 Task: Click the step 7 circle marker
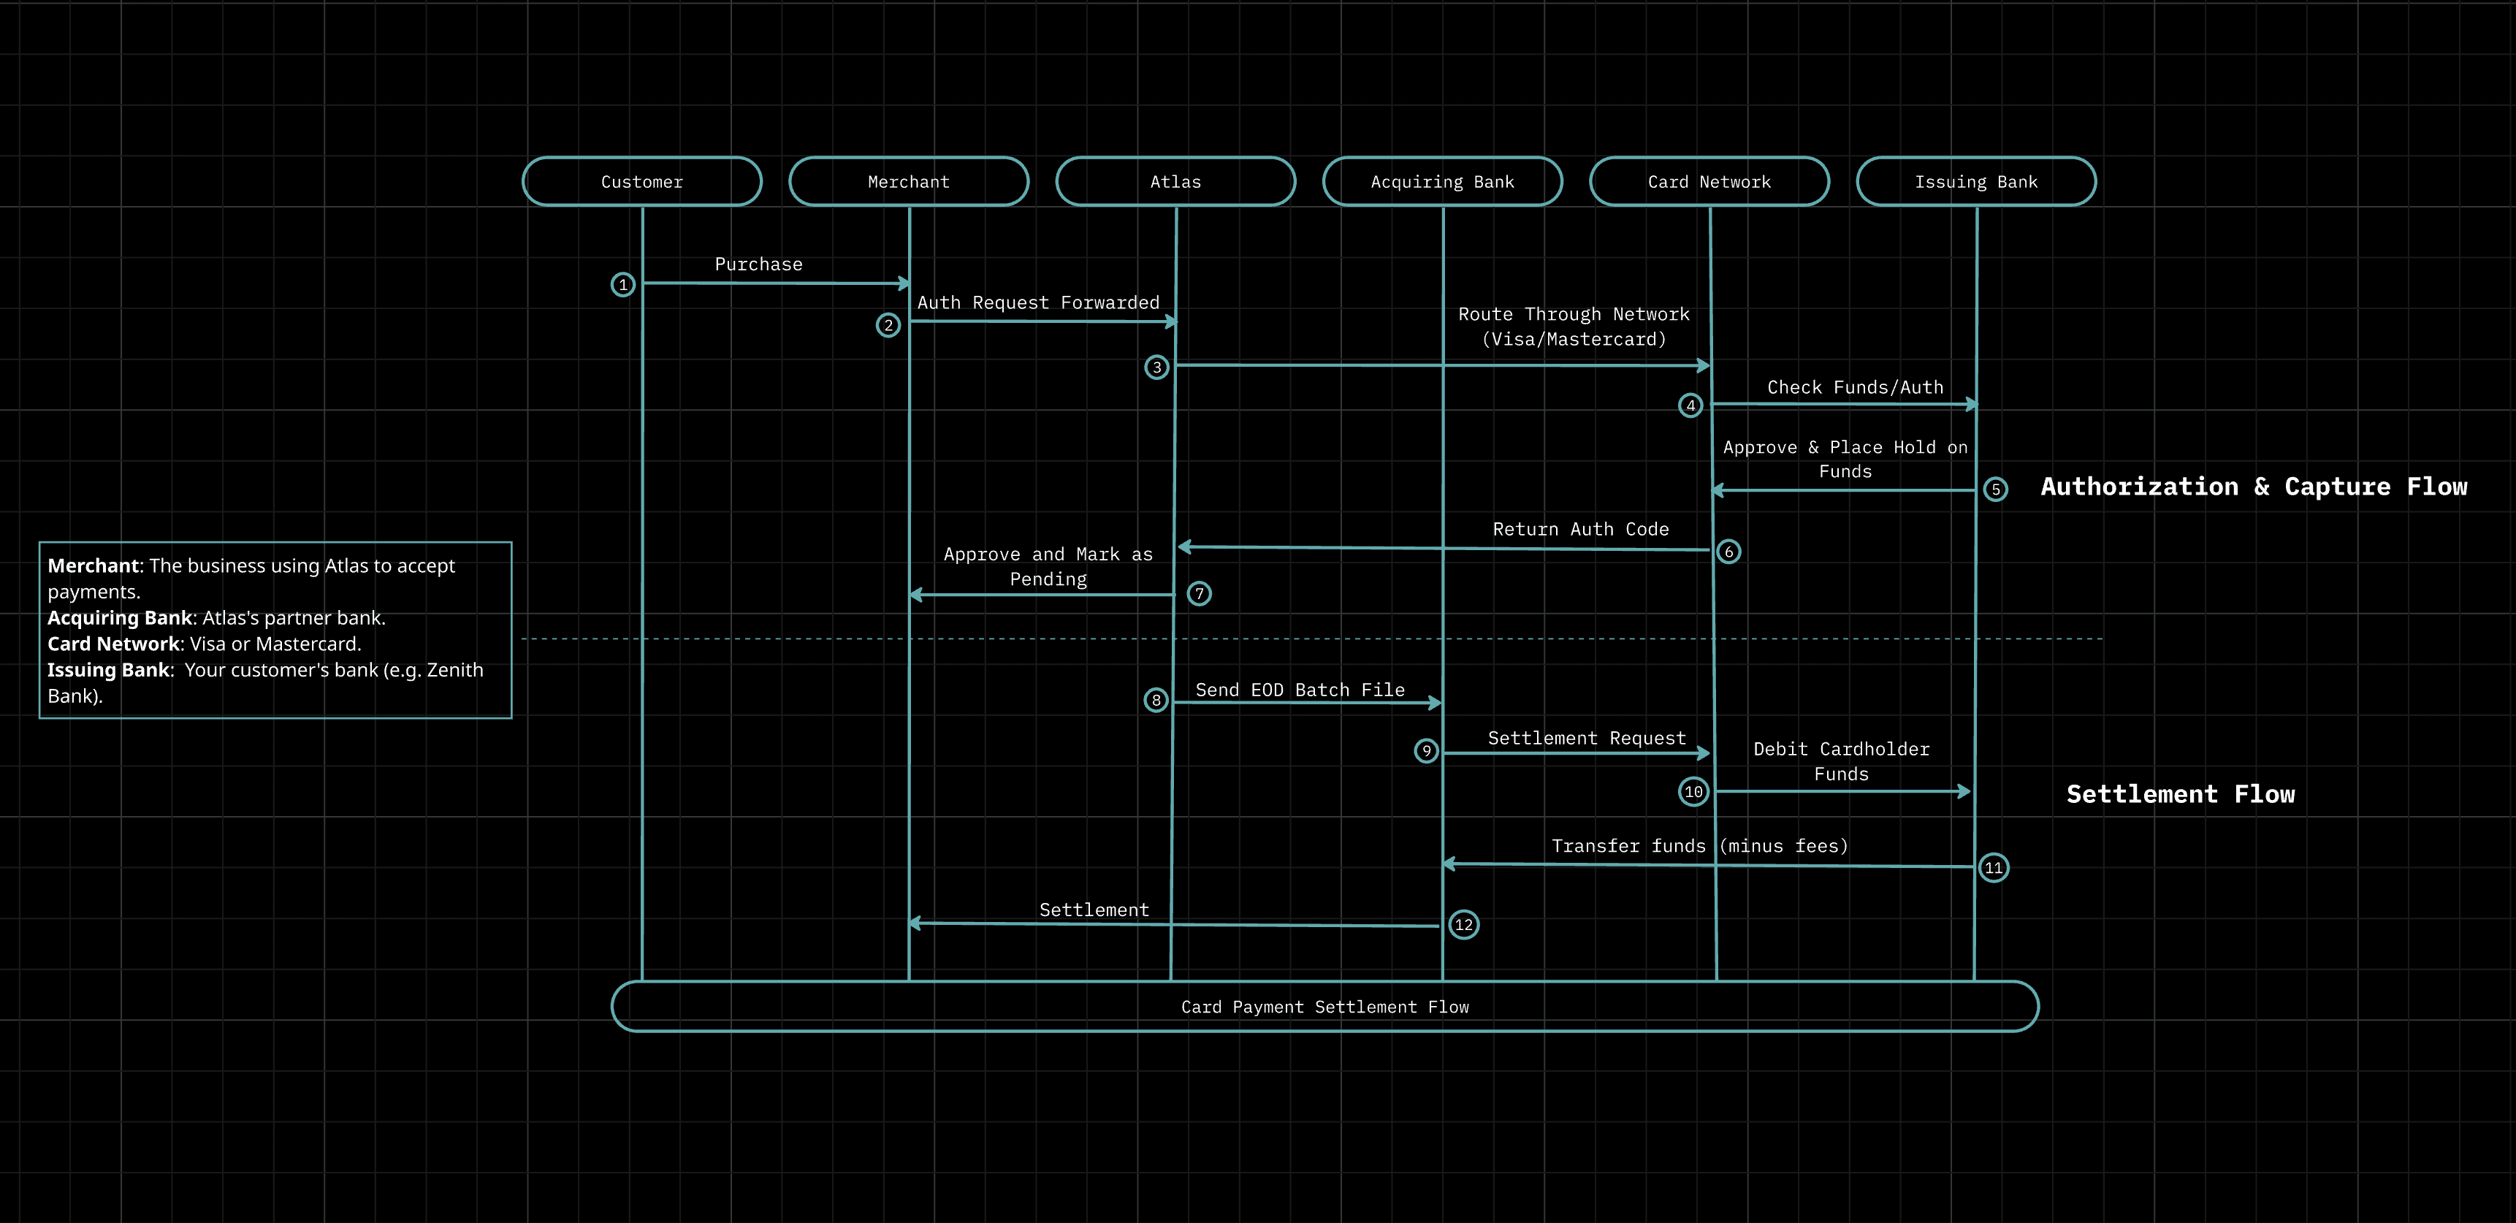pos(1200,594)
